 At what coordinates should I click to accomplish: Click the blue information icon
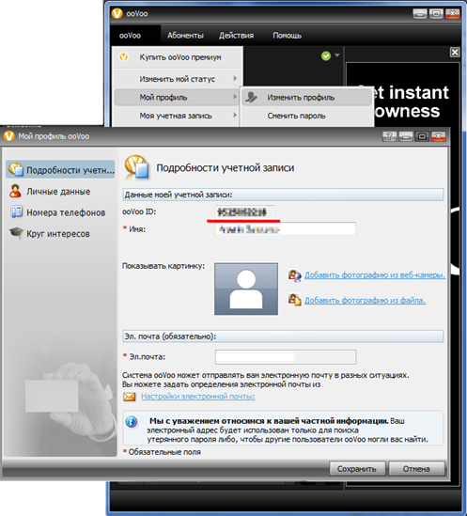coord(132,422)
